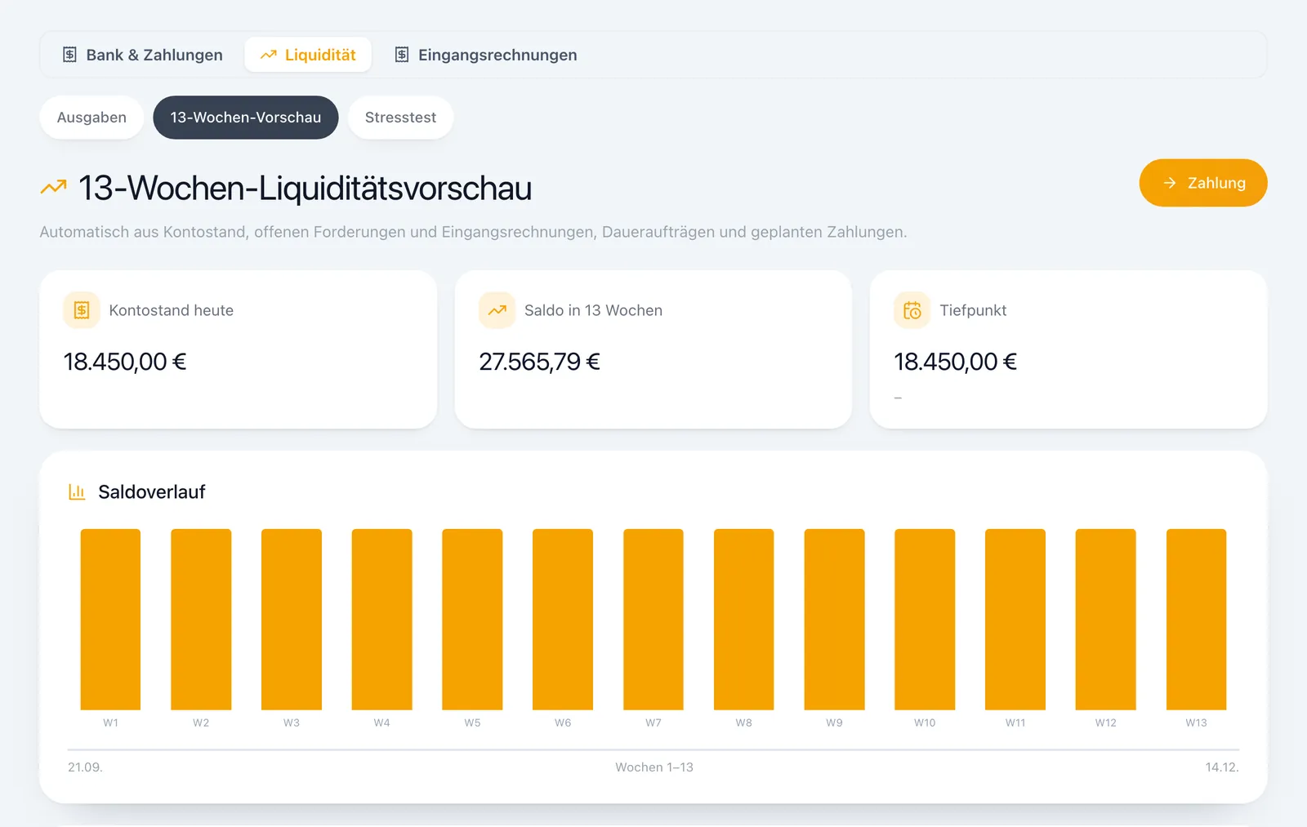Click the Liquidität trend arrow icon
Viewport: 1307px width, 827px height.
269,55
